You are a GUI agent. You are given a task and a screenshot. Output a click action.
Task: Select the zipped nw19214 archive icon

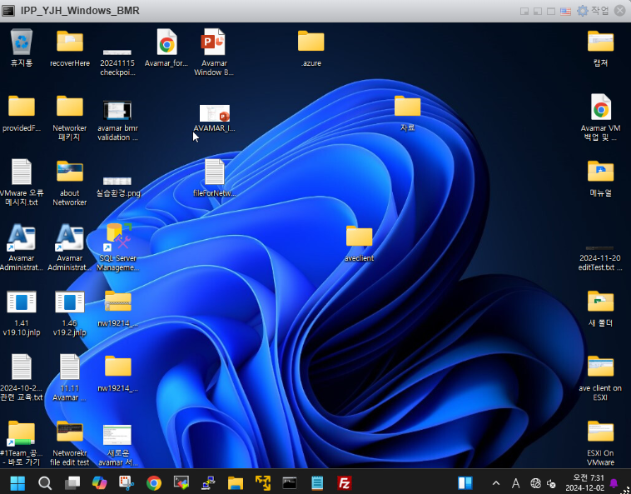118,302
